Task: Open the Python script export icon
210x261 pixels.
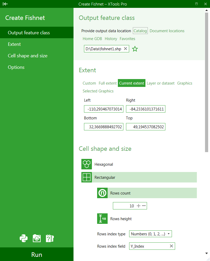Action: [x=24, y=238]
